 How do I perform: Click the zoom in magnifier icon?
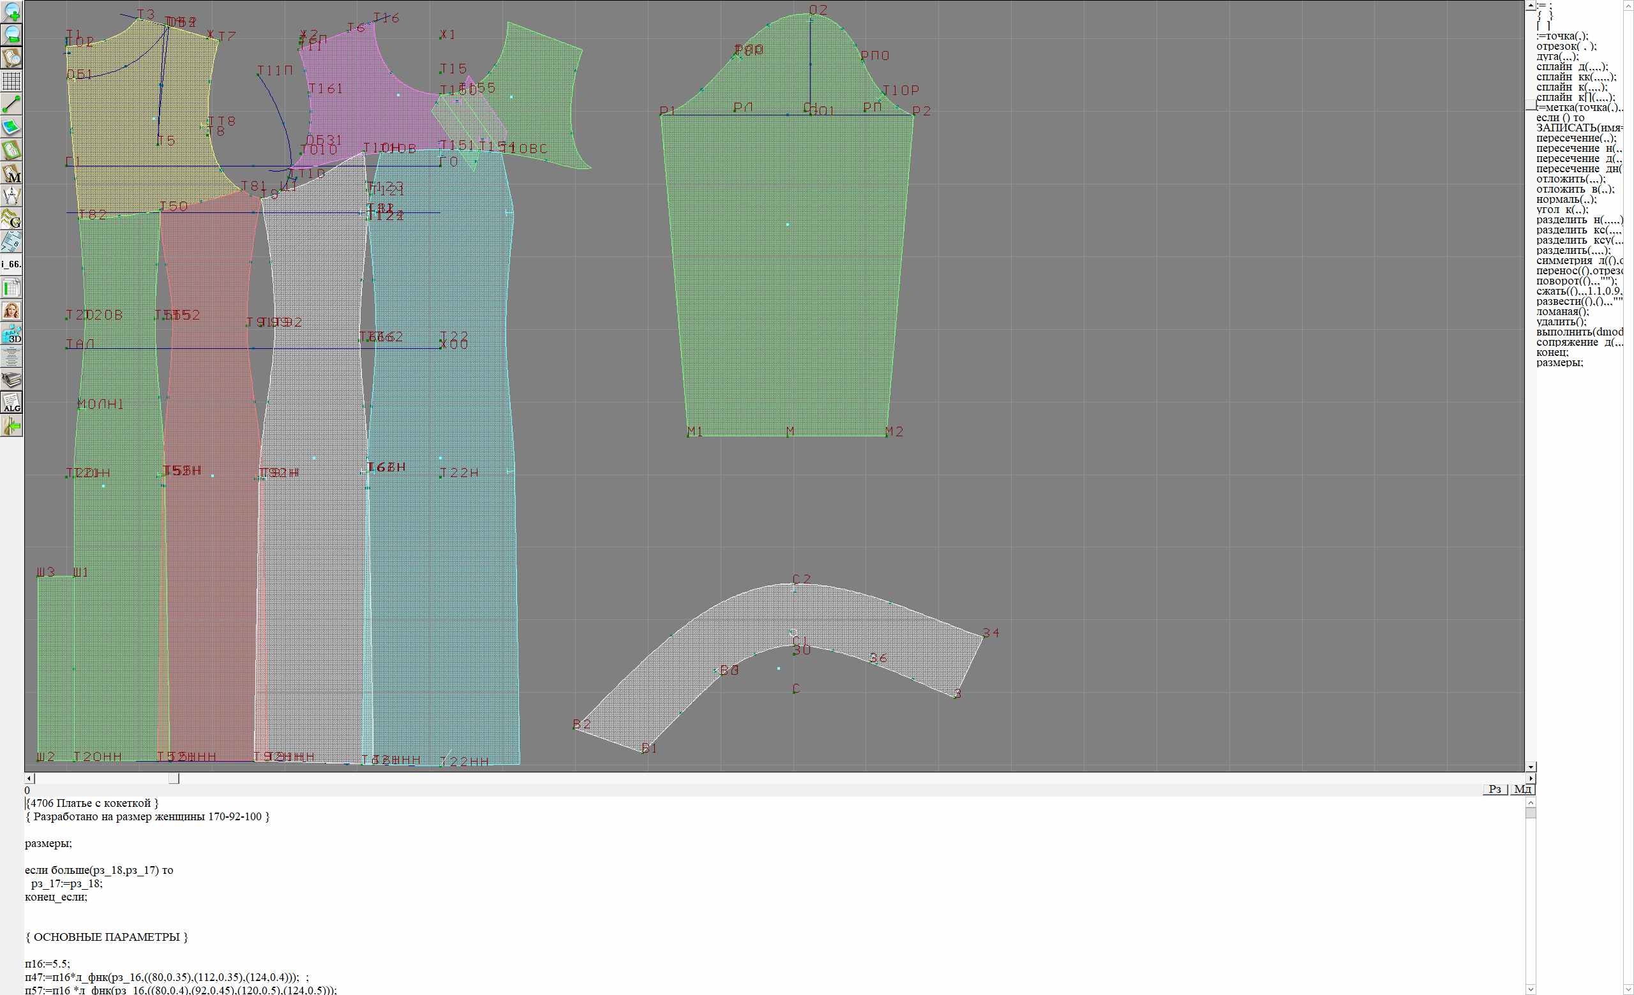12,12
